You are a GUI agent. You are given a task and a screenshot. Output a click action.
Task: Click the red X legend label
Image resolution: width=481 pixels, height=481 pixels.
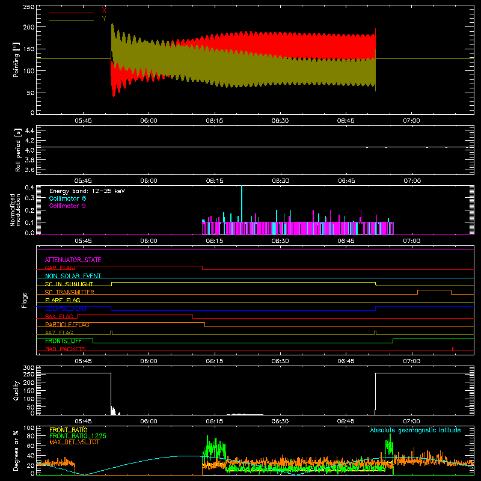click(104, 11)
